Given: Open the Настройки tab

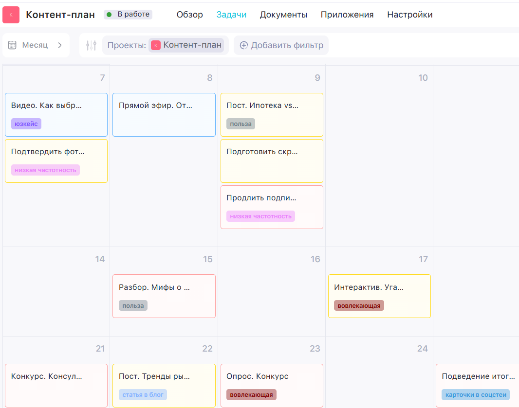Looking at the screenshot, I should pyautogui.click(x=410, y=15).
